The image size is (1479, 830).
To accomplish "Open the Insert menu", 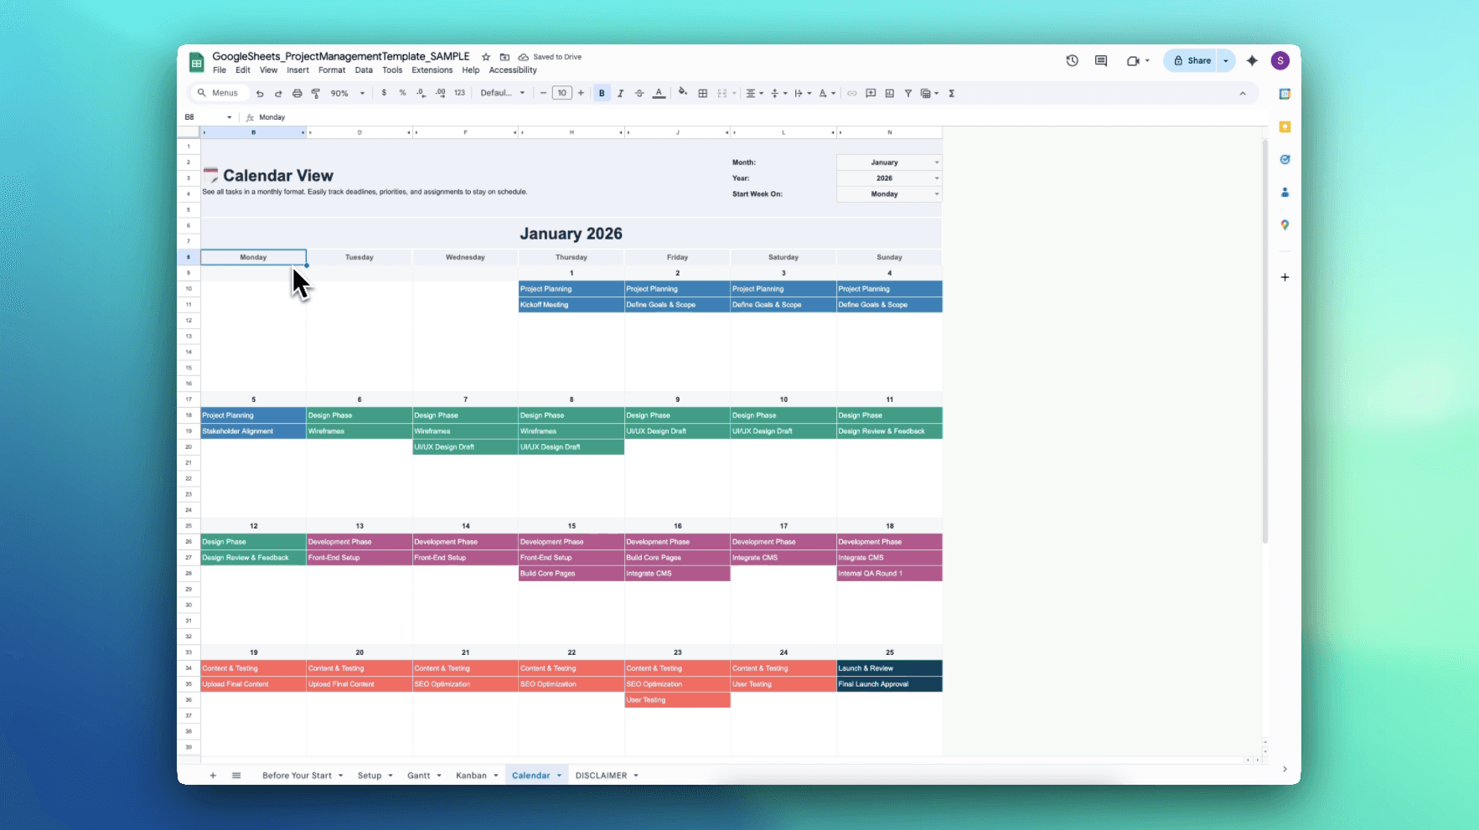I will click(x=297, y=70).
